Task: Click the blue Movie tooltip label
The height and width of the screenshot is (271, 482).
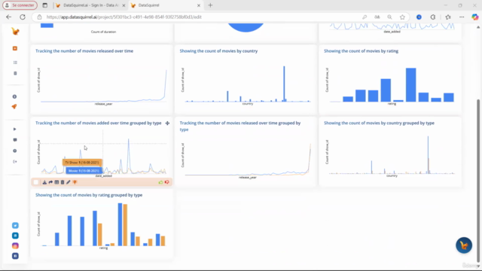Action: click(x=84, y=171)
